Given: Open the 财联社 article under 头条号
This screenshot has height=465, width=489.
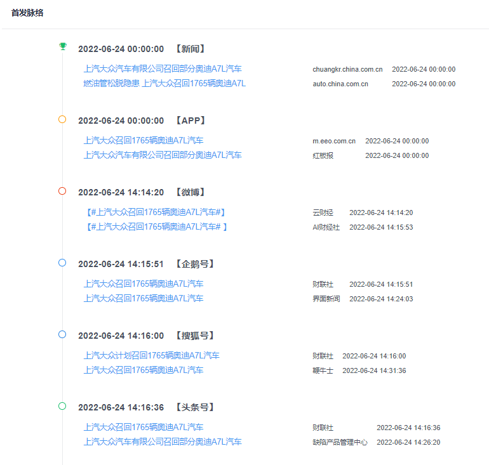Looking at the screenshot, I should point(143,427).
